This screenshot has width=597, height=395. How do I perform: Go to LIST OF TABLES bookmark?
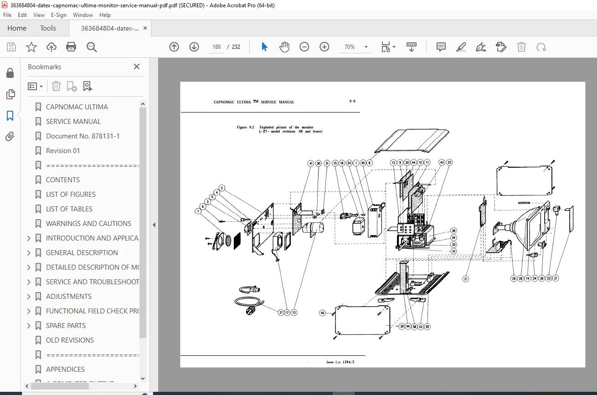[x=69, y=209]
